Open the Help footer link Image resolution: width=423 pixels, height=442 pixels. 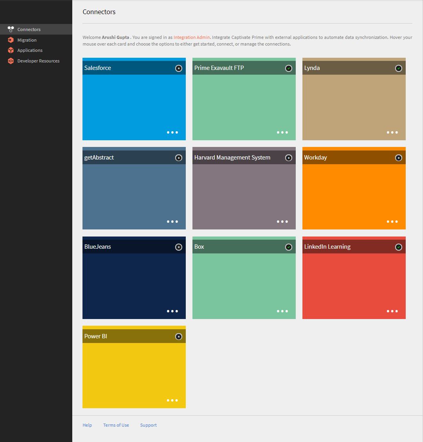click(x=87, y=425)
